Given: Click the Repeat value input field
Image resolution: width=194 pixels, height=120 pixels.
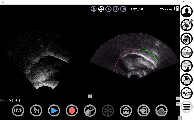Looking at the screenshot, I should (x=174, y=9).
